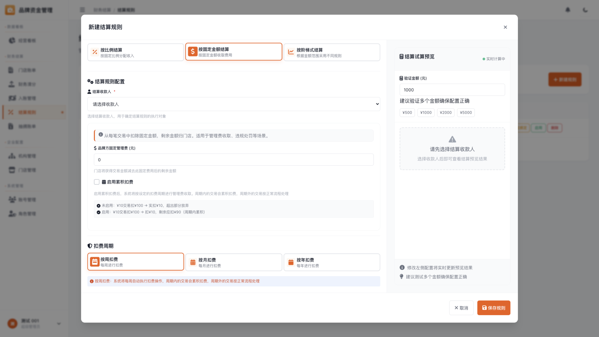Image resolution: width=599 pixels, height=337 pixels.
Task: Click the calendar icon on 按年扣费
Action: click(291, 262)
